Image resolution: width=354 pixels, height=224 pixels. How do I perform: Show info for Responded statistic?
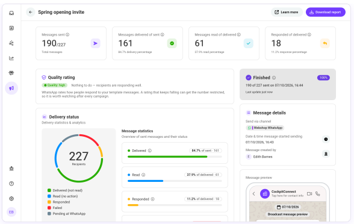coord(153,199)
